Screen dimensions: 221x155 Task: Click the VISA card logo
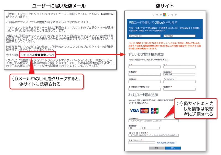pyautogui.click(x=134, y=110)
